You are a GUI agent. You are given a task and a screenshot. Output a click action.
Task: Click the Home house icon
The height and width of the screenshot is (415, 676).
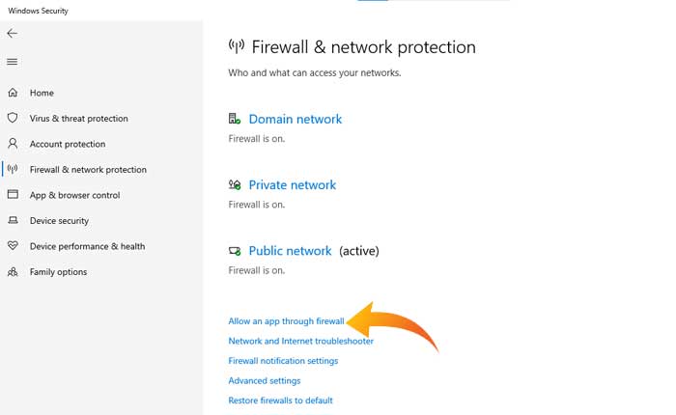coord(13,93)
